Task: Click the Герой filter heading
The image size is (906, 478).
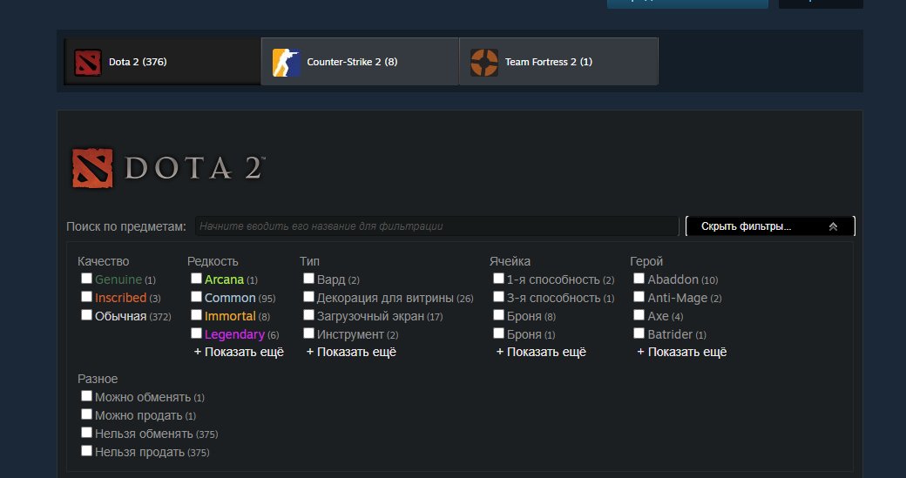Action: point(646,261)
